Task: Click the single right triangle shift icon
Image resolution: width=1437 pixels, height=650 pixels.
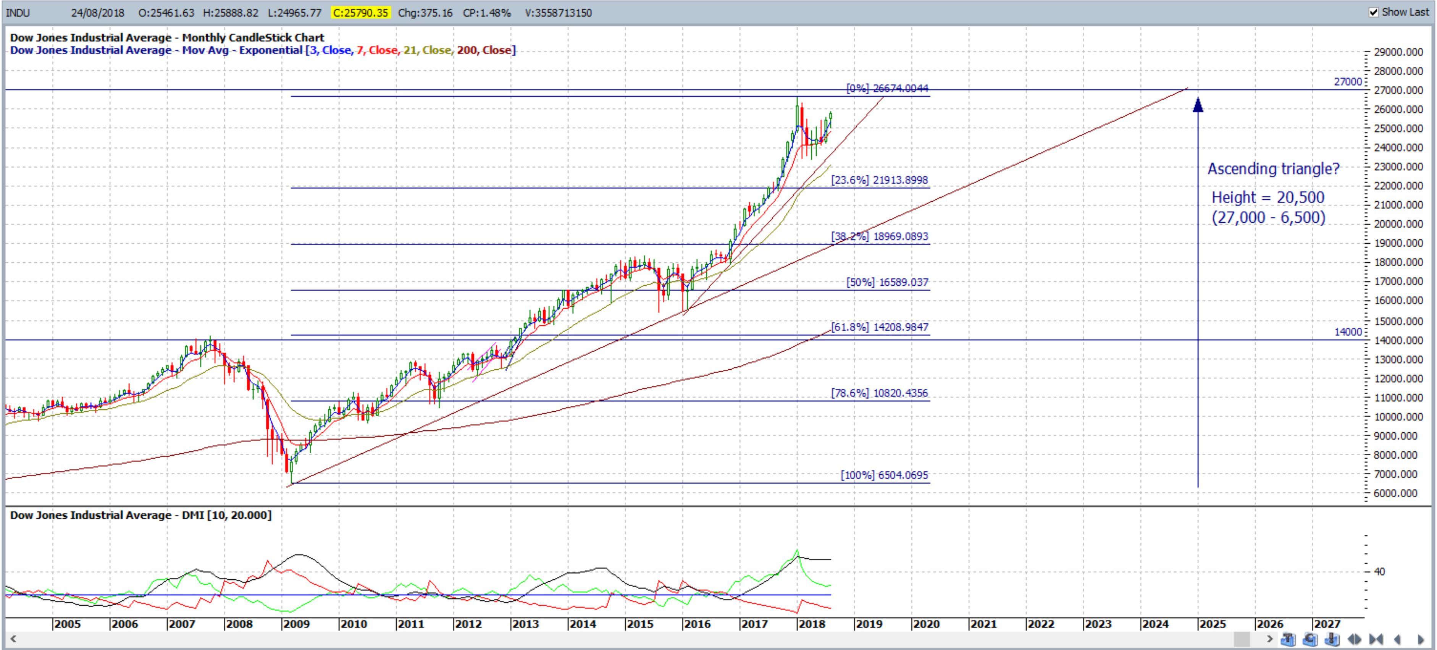Action: click(x=1421, y=639)
